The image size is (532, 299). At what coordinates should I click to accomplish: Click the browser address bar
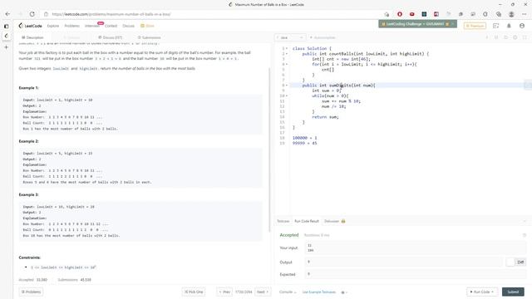pos(214,14)
